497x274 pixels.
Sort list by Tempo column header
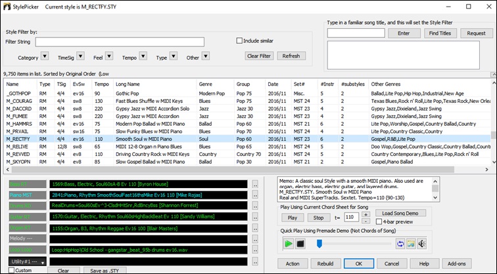click(103, 84)
